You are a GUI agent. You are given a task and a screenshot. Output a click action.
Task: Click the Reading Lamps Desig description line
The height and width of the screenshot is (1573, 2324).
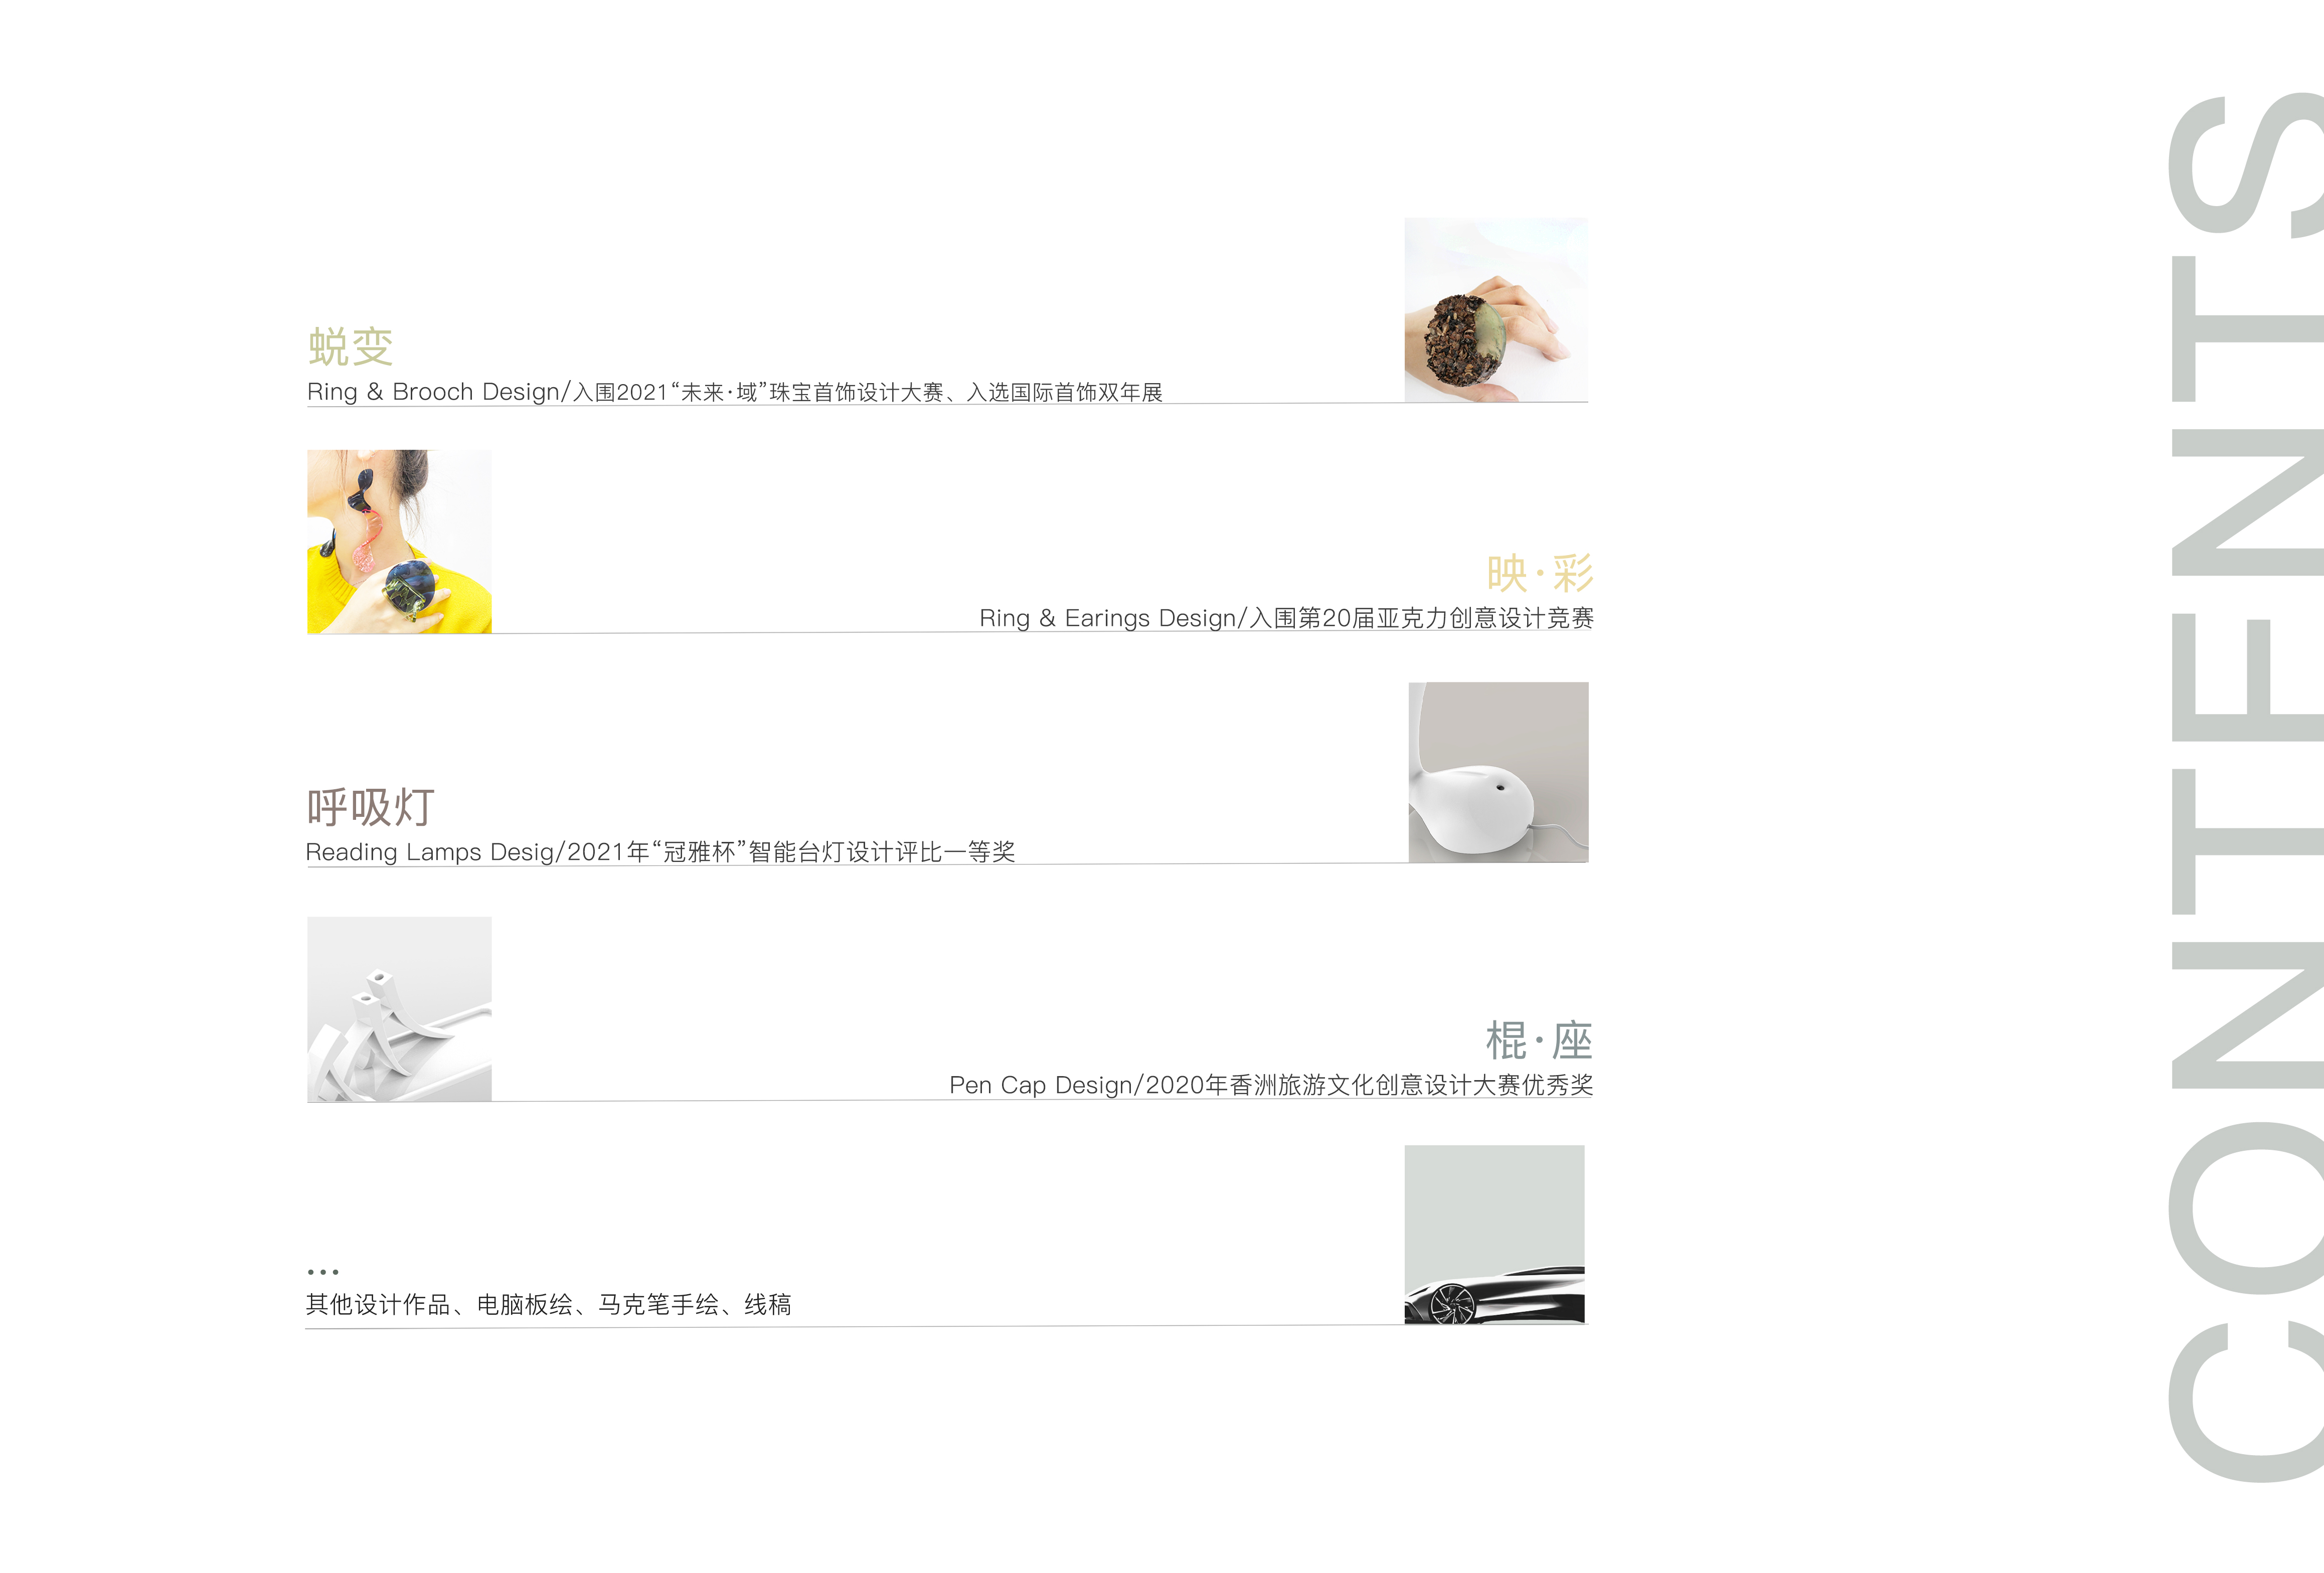(x=660, y=852)
